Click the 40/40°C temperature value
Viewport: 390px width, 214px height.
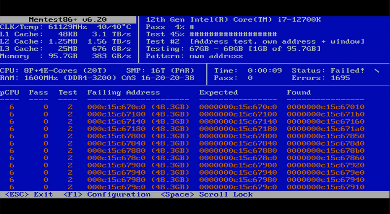coord(113,27)
